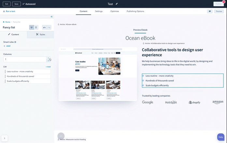The width and height of the screenshot is (227, 143).
Task: Decrease Columns value with down arrow
Action: (49, 61)
